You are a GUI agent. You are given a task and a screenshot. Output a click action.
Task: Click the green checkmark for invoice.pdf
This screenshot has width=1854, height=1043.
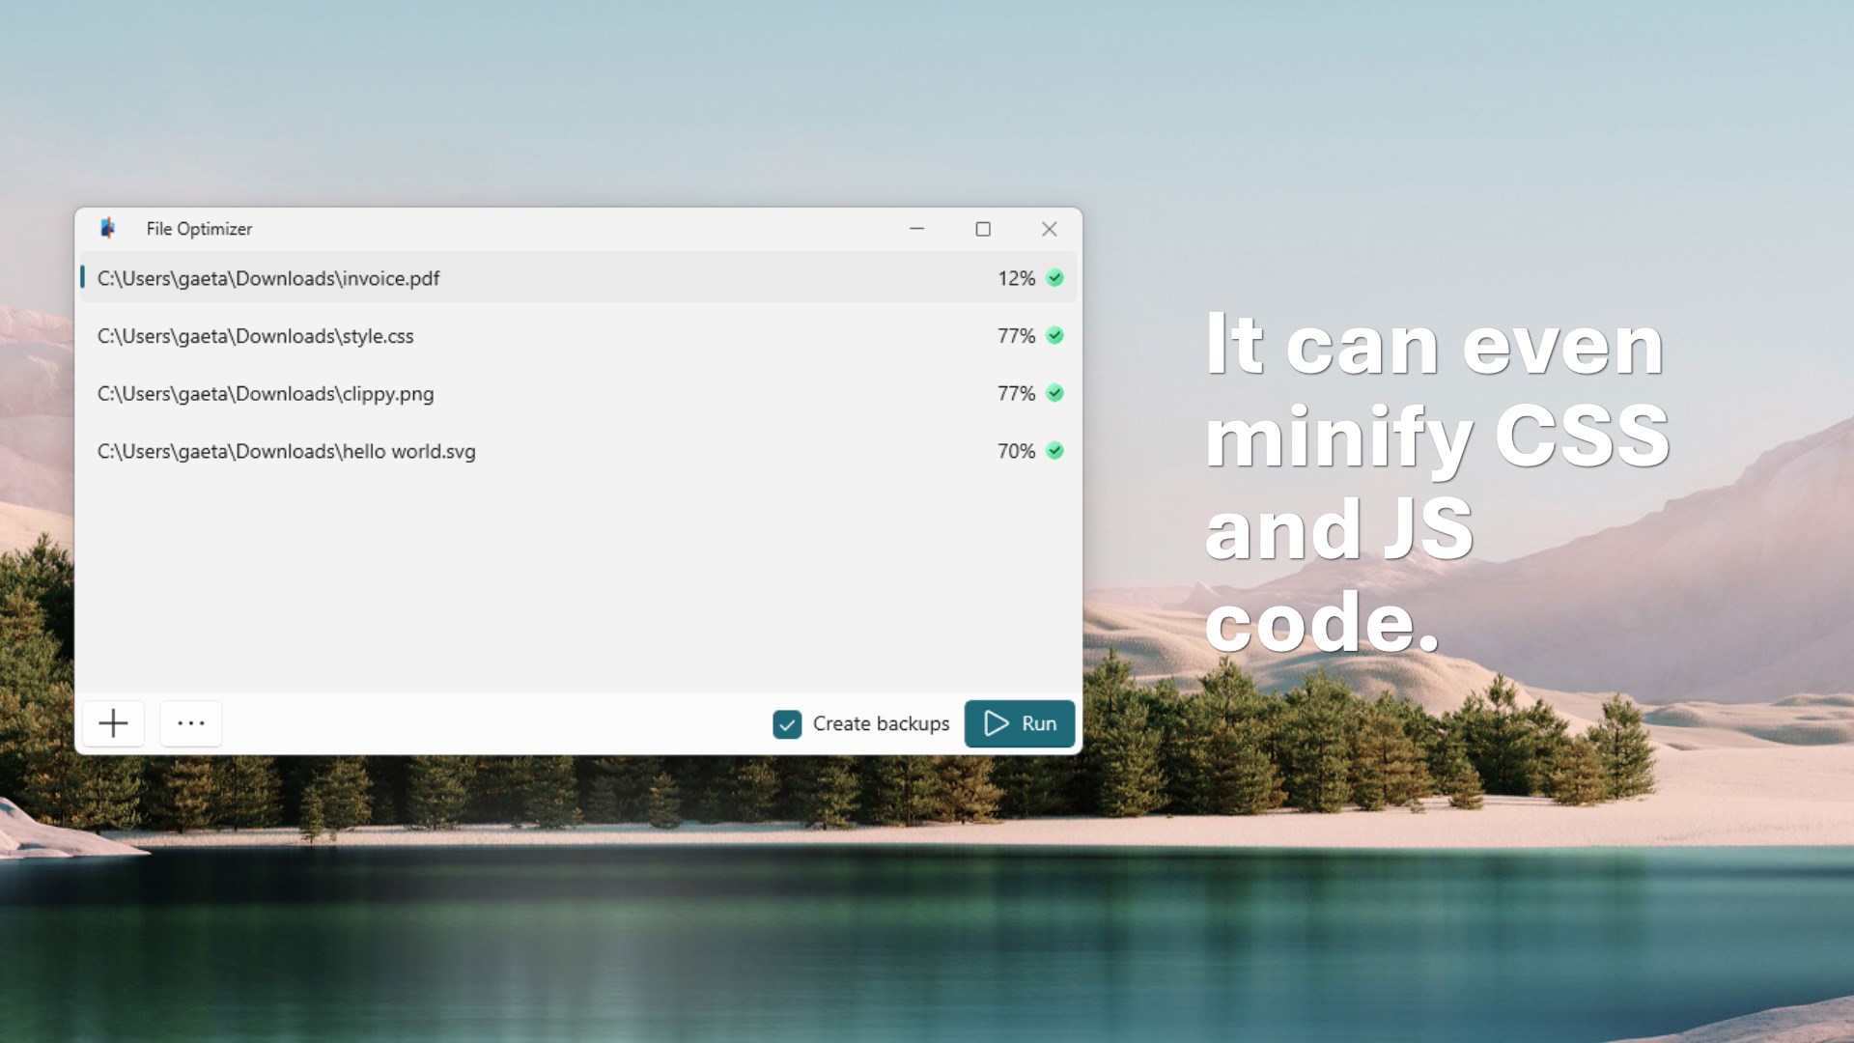pyautogui.click(x=1055, y=278)
